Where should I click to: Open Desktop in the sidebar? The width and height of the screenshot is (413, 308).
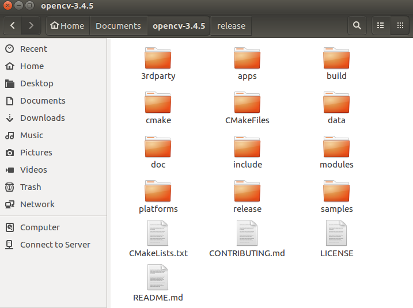(x=54, y=83)
